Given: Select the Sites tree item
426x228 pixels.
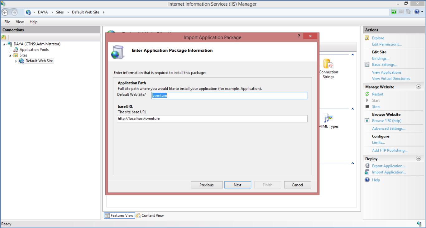Looking at the screenshot, I should pos(23,55).
